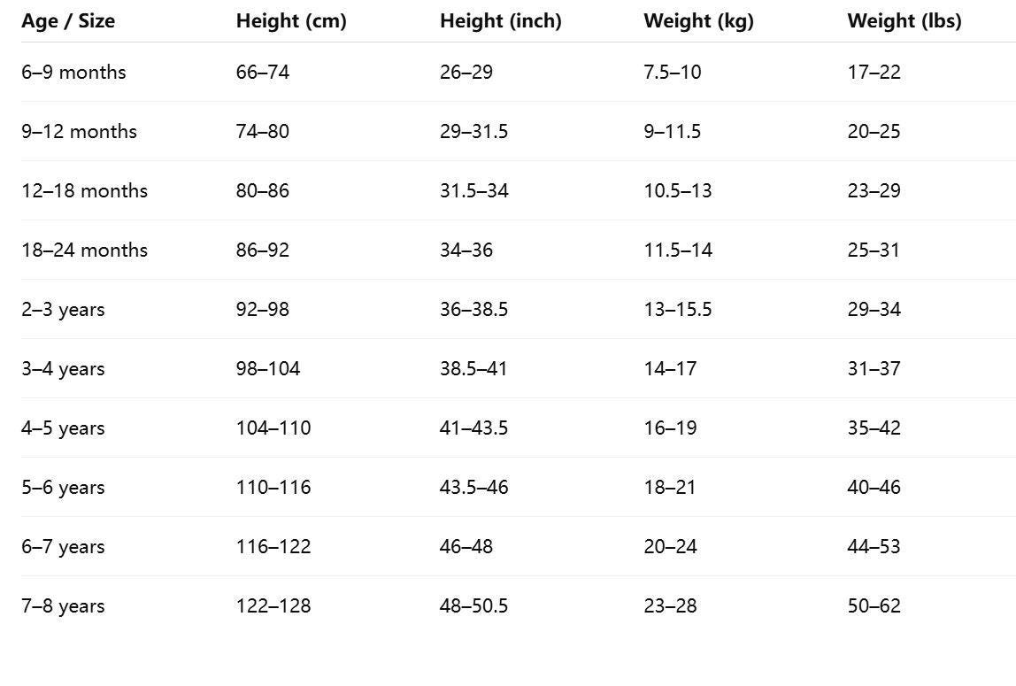
Task: Click the Weight (kg) column header
Action: [x=698, y=20]
